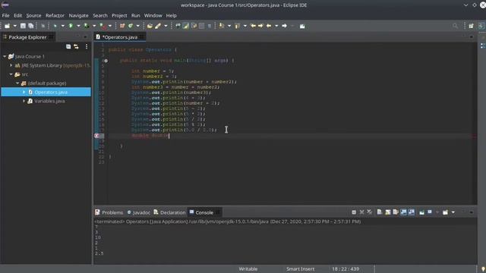Toggle Show Console on standard error change
Viewport: 486px width, 273px height.
click(x=412, y=212)
